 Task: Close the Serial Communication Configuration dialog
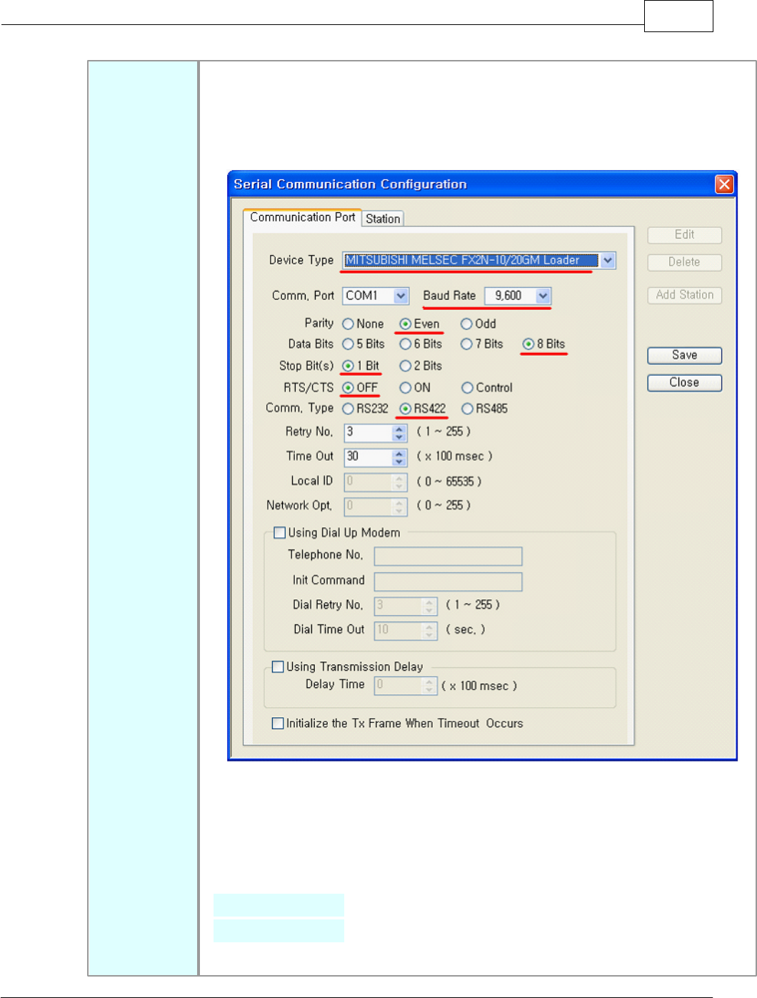(724, 184)
